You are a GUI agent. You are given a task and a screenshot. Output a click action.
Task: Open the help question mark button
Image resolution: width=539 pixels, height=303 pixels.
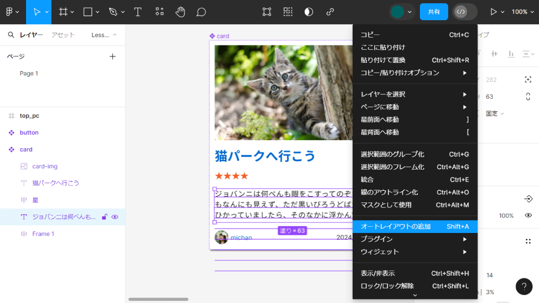coord(524,286)
